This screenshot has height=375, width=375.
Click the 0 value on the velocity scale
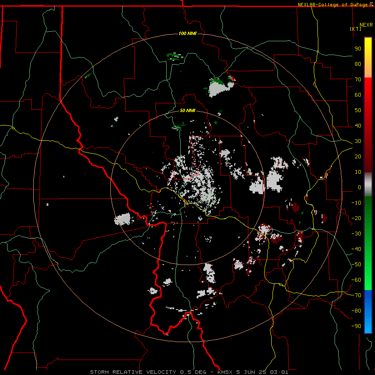[x=360, y=187]
